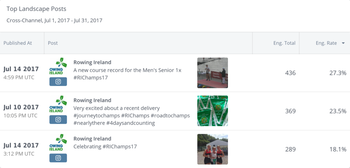Sort by the Published At column header
This screenshot has height=168, width=350.
point(18,43)
